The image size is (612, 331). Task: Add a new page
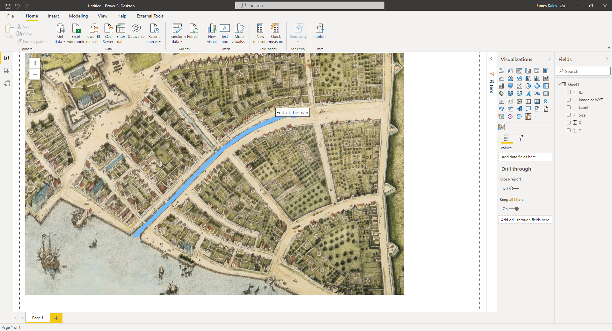pyautogui.click(x=56, y=318)
